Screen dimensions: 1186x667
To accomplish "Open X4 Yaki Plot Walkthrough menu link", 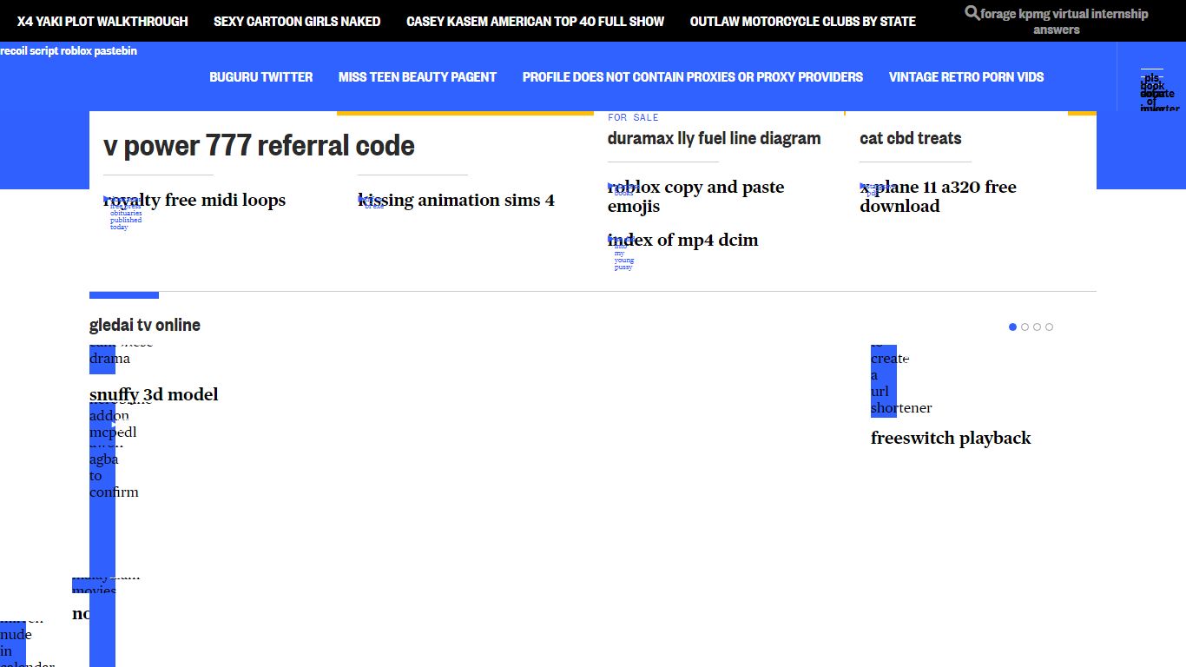I will point(102,21).
